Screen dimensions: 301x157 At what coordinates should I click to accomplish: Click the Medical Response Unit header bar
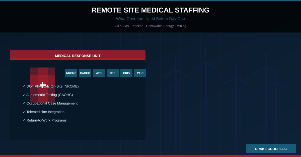pos(78,55)
